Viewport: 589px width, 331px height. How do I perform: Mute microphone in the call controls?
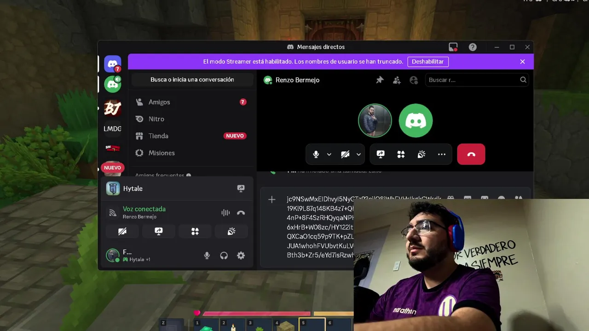coord(316,154)
